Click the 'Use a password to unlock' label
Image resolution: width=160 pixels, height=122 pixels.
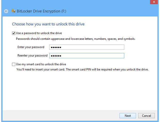(x=39, y=33)
